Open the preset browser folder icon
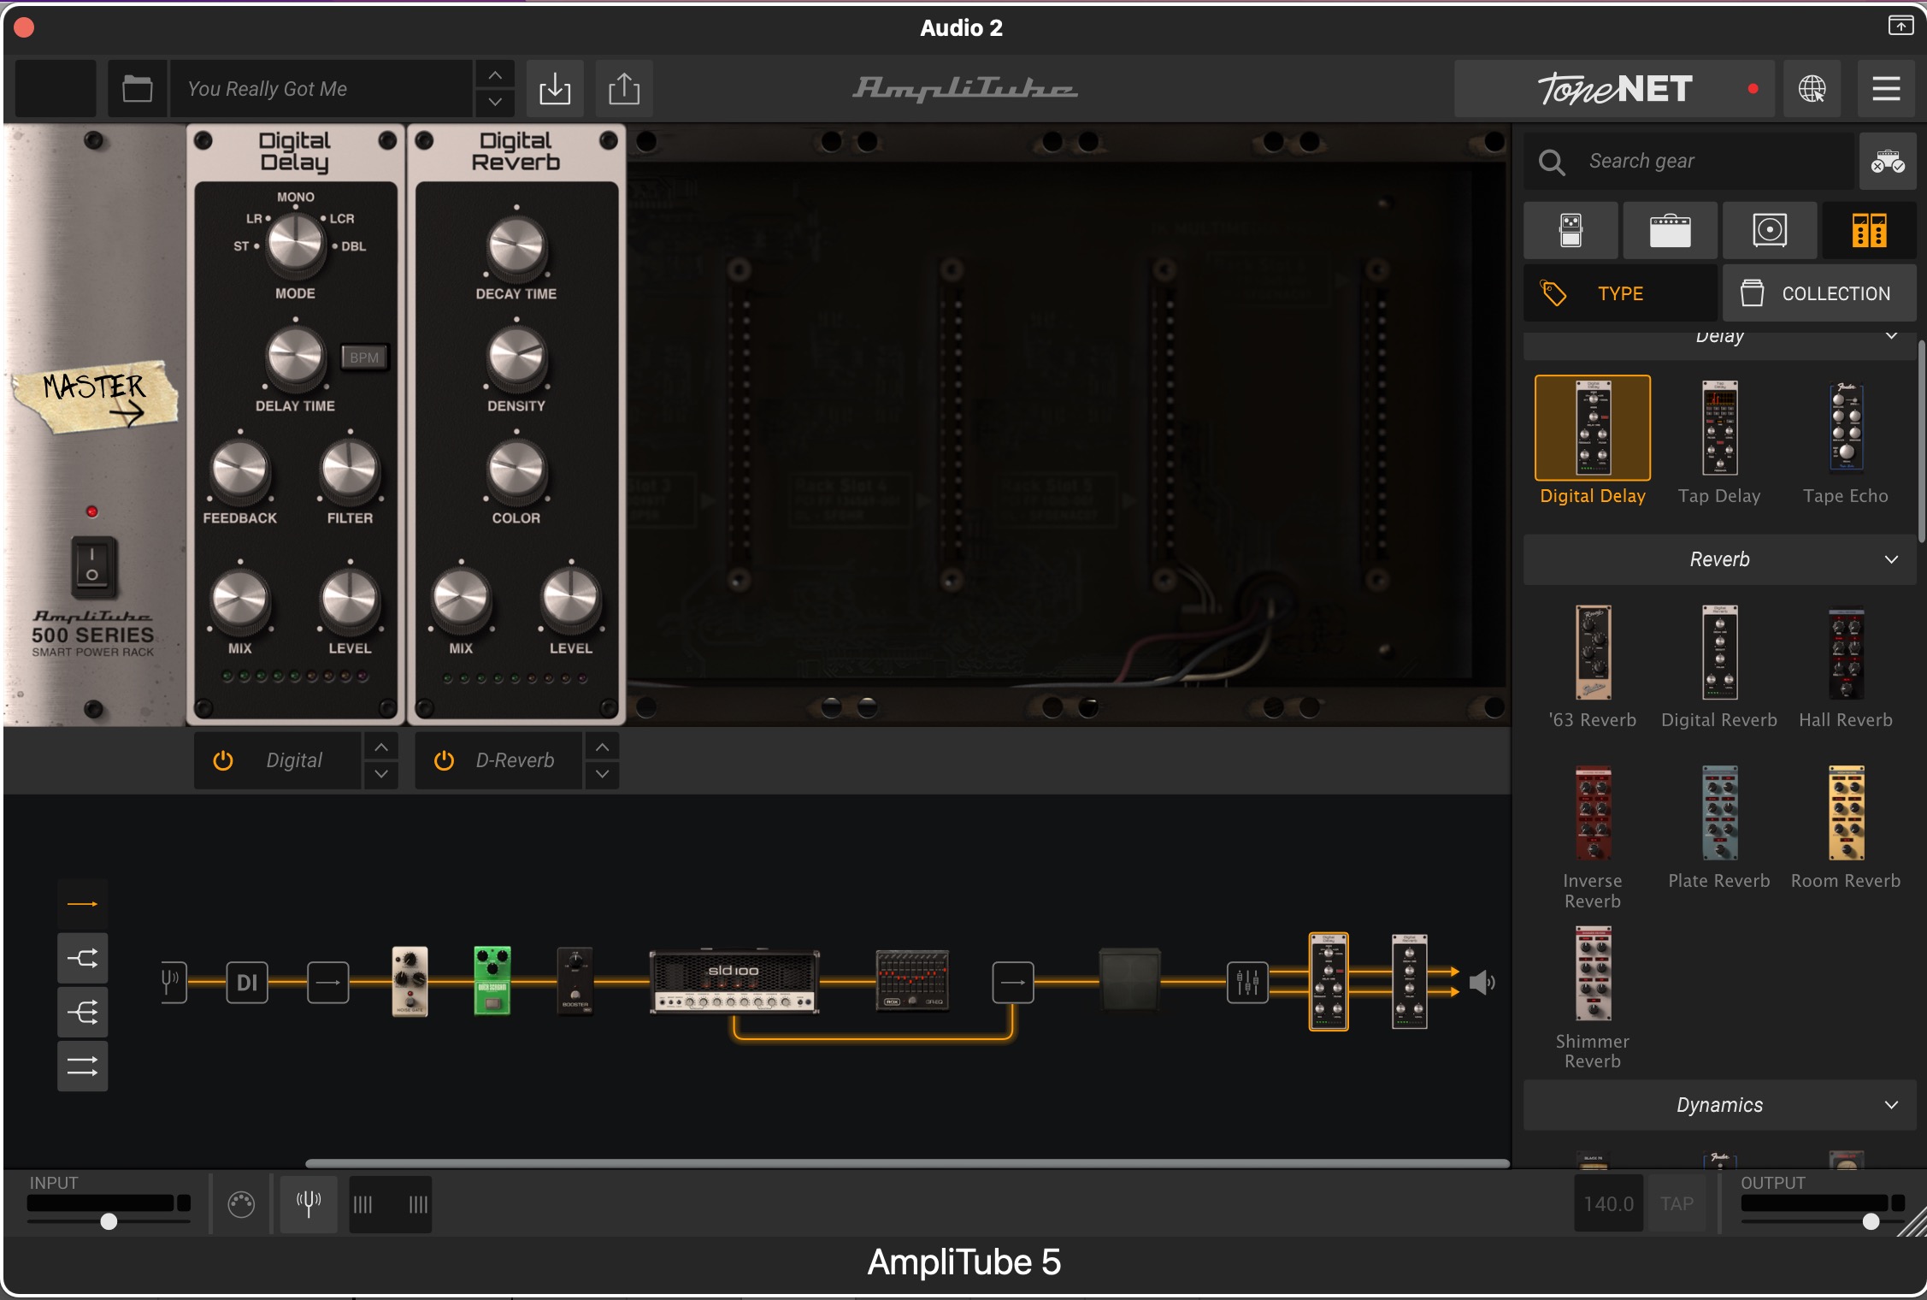This screenshot has width=1927, height=1300. [x=137, y=88]
